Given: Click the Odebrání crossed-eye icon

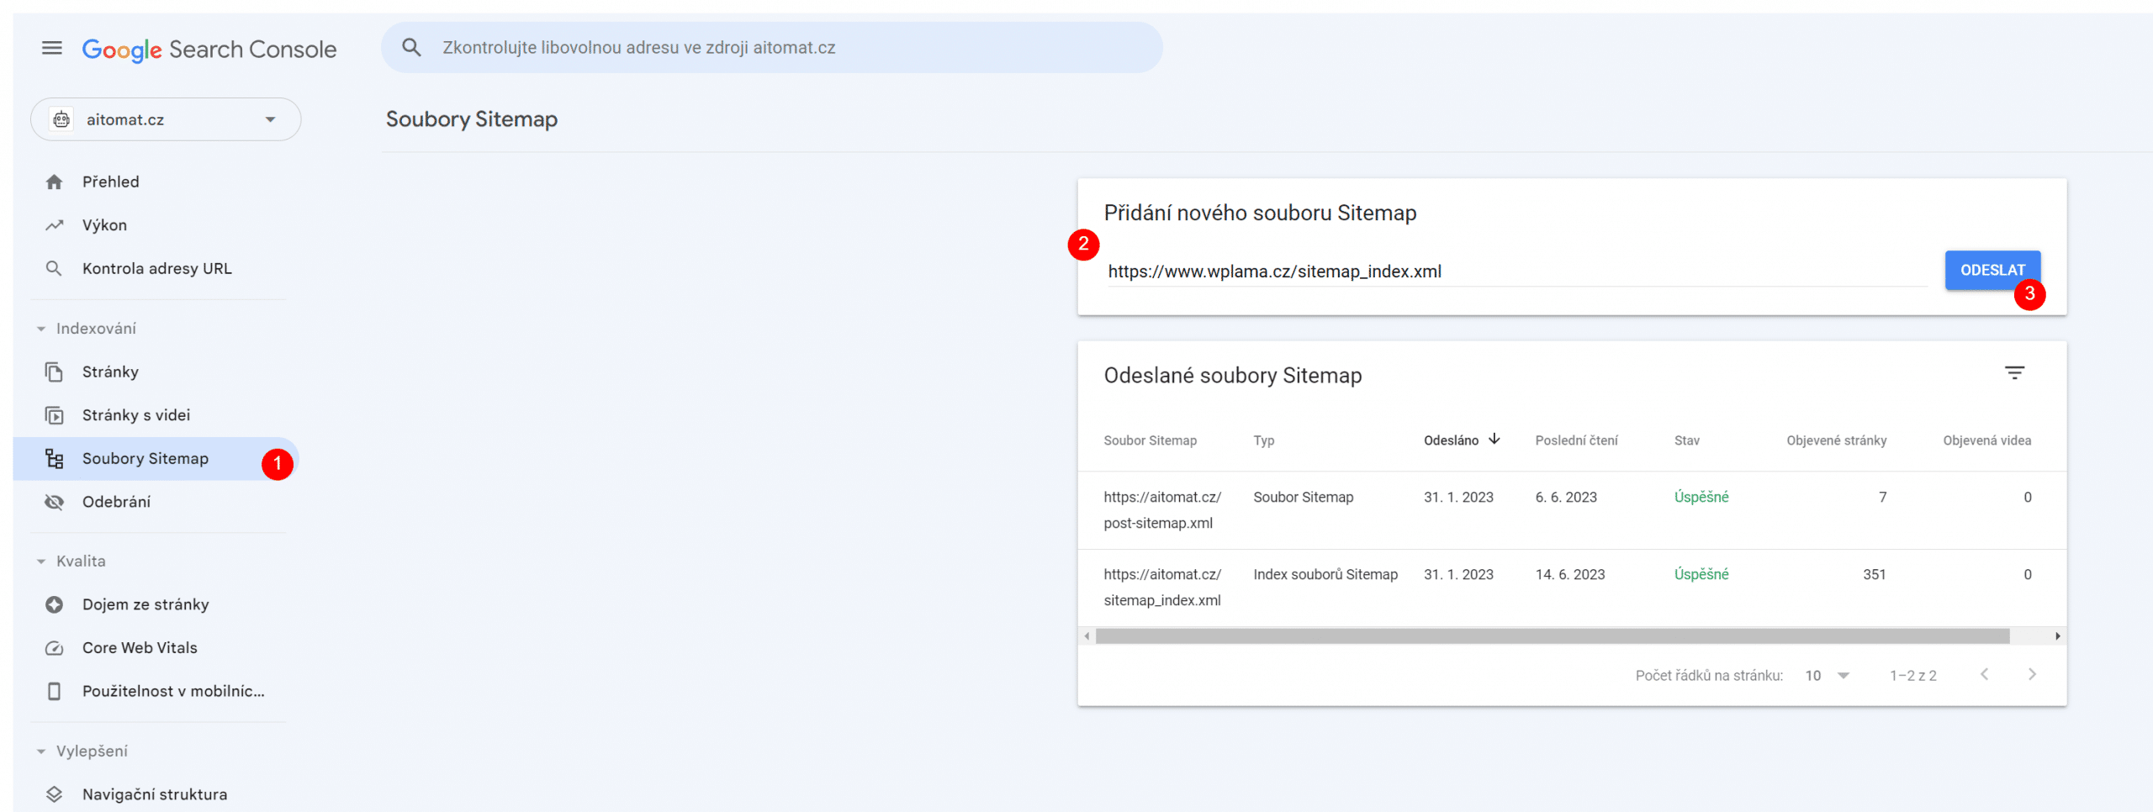Looking at the screenshot, I should click(x=55, y=502).
